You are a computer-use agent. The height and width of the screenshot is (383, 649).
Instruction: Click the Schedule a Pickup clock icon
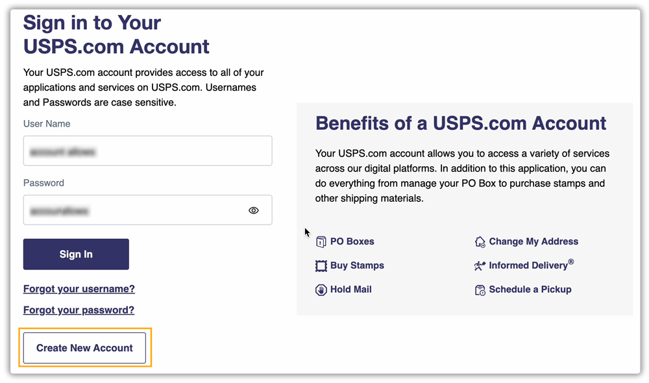(x=480, y=290)
